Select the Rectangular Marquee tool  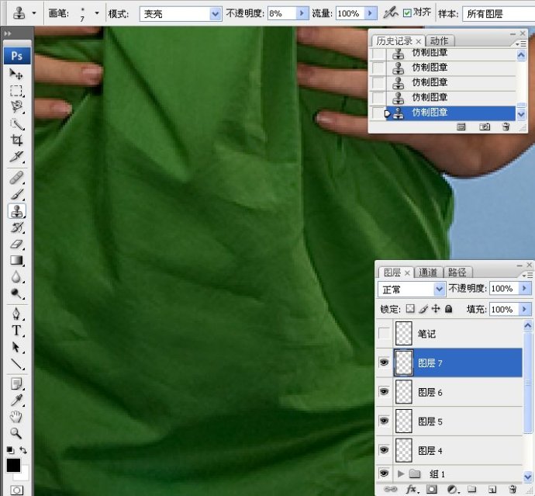16,91
